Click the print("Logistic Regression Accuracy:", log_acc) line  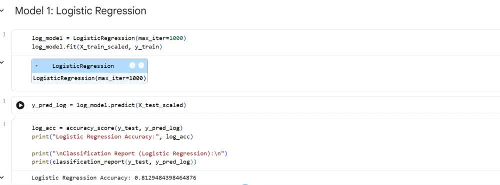coord(112,137)
